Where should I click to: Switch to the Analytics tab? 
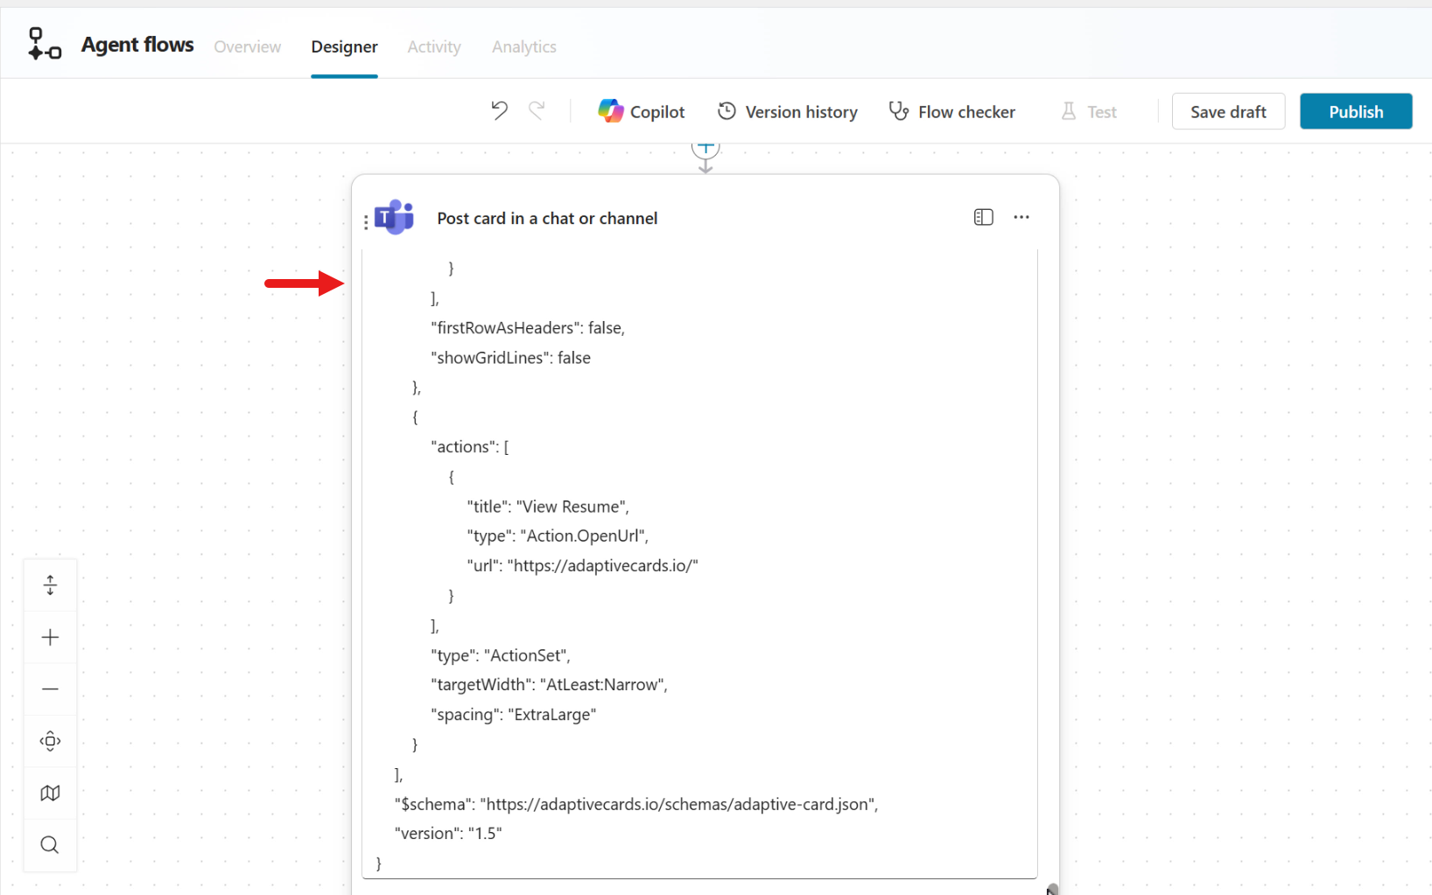(523, 46)
